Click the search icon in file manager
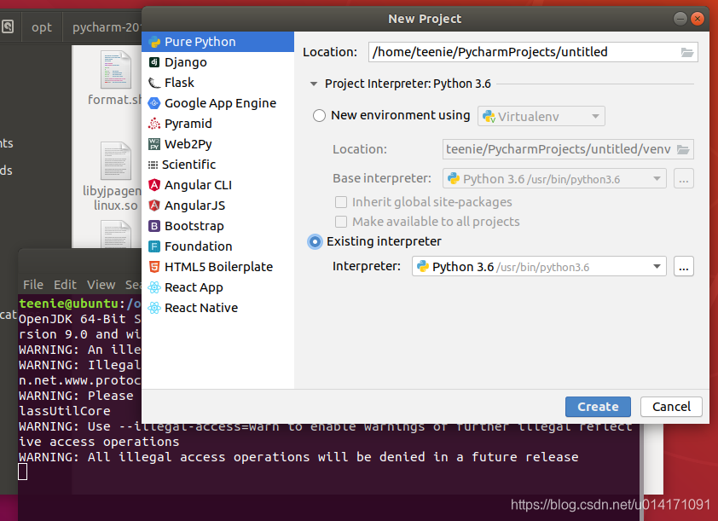718x521 pixels. [x=8, y=26]
